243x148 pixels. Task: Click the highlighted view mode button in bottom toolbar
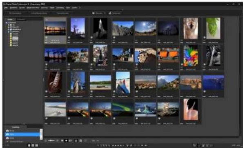click(66, 141)
